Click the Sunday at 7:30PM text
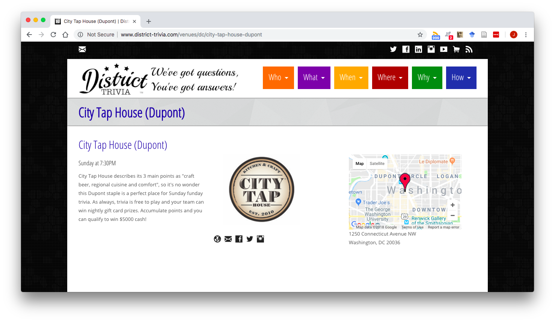 point(97,163)
